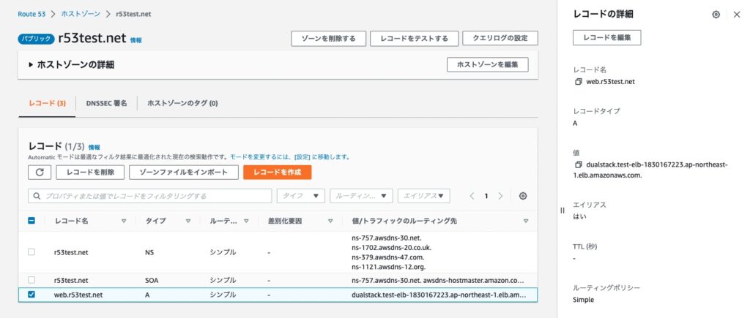Image resolution: width=750 pixels, height=318 pixels.
Task: Click the クエリログの設定 button
Action: coord(500,39)
